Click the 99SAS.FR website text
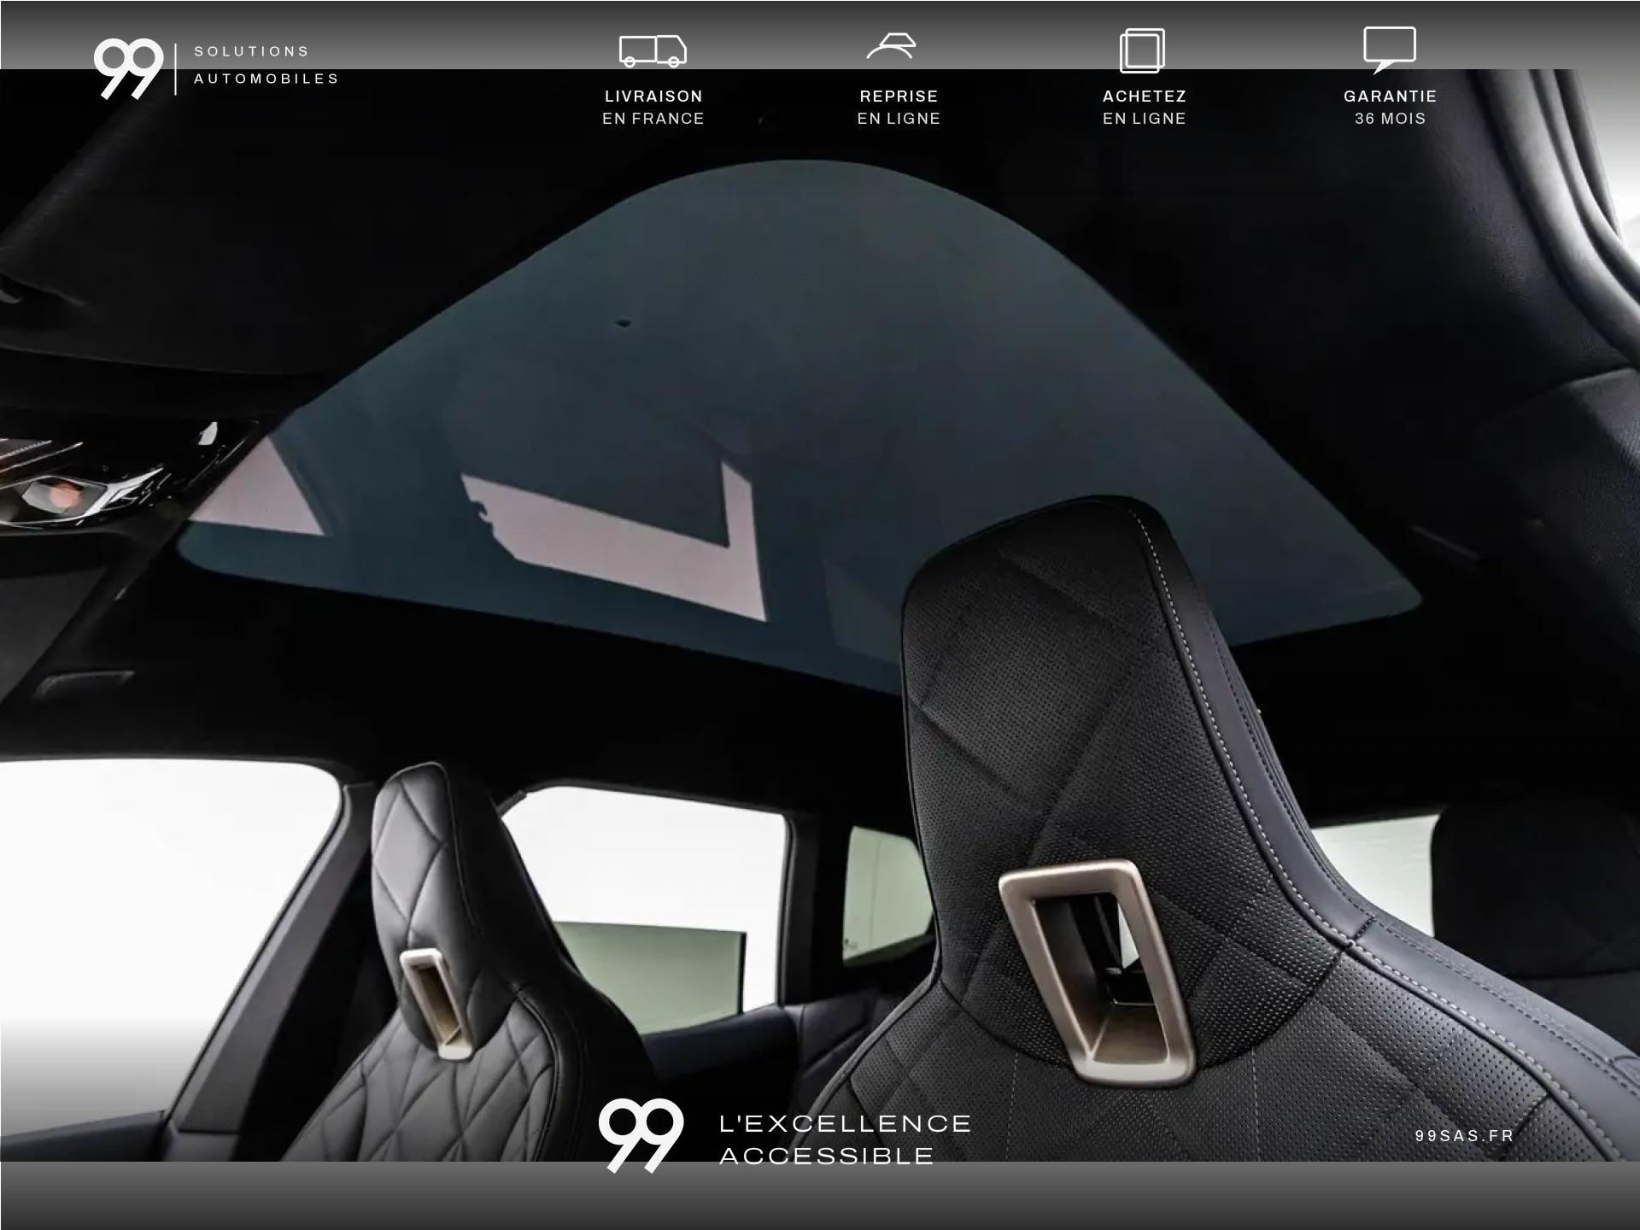Screen dimensions: 1640x1230 (1465, 1136)
